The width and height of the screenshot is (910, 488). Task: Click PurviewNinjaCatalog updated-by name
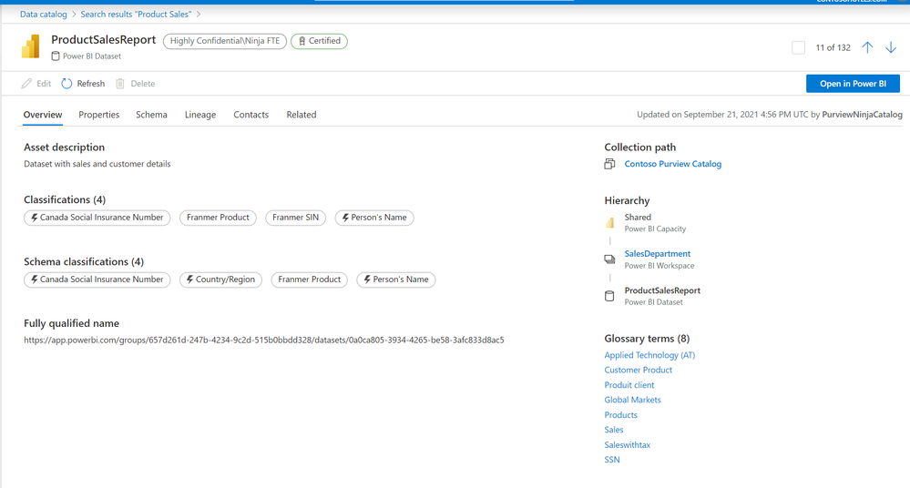(863, 115)
